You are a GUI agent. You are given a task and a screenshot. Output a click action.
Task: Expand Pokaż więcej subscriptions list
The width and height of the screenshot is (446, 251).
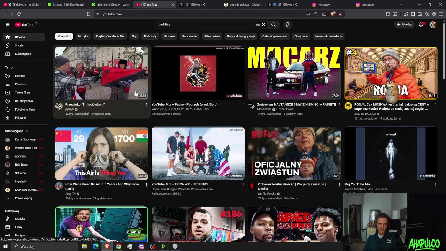click(24, 198)
